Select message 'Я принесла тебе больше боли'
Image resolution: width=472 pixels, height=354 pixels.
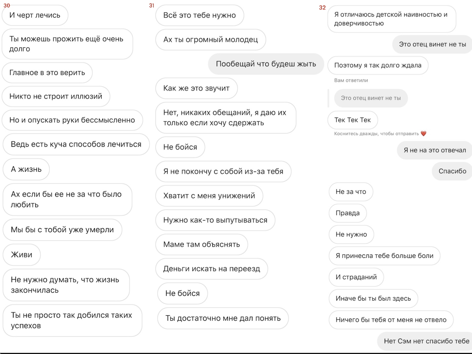point(384,256)
